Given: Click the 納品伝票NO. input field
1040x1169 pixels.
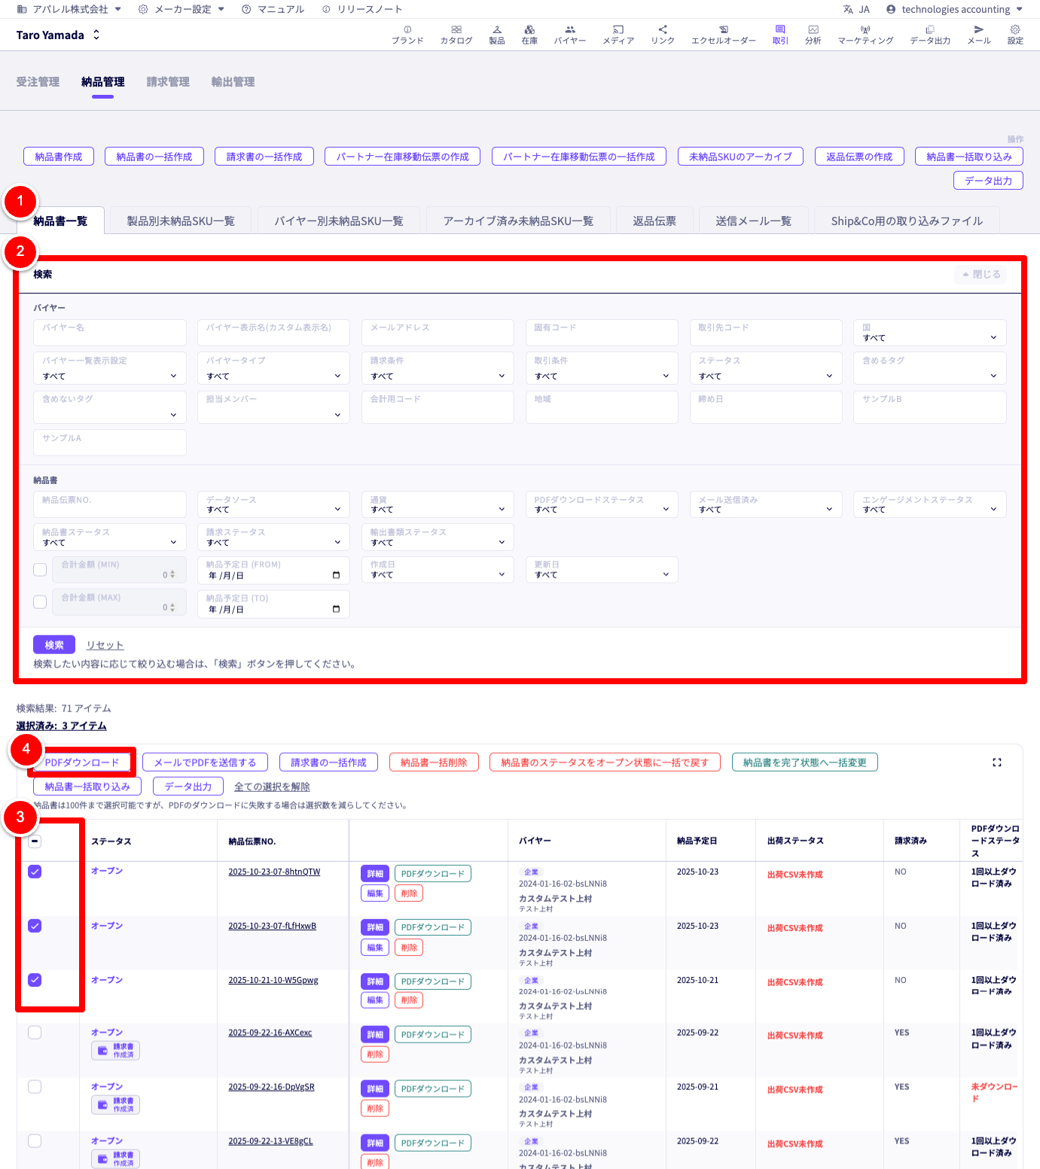Looking at the screenshot, I should click(x=110, y=504).
